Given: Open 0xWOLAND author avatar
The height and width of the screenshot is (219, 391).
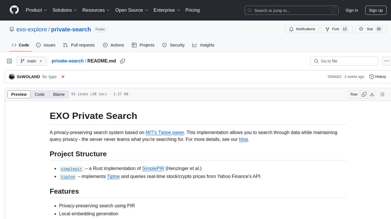Looking at the screenshot, I should [x=12, y=77].
